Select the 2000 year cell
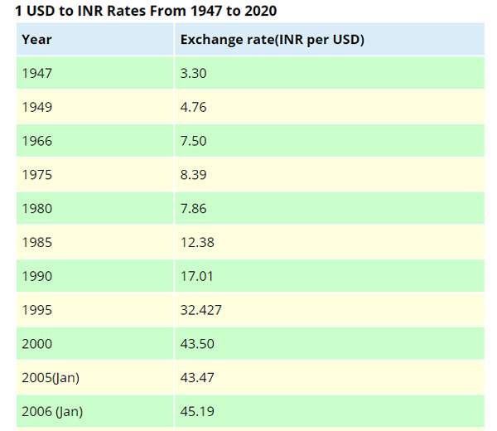 coord(36,344)
